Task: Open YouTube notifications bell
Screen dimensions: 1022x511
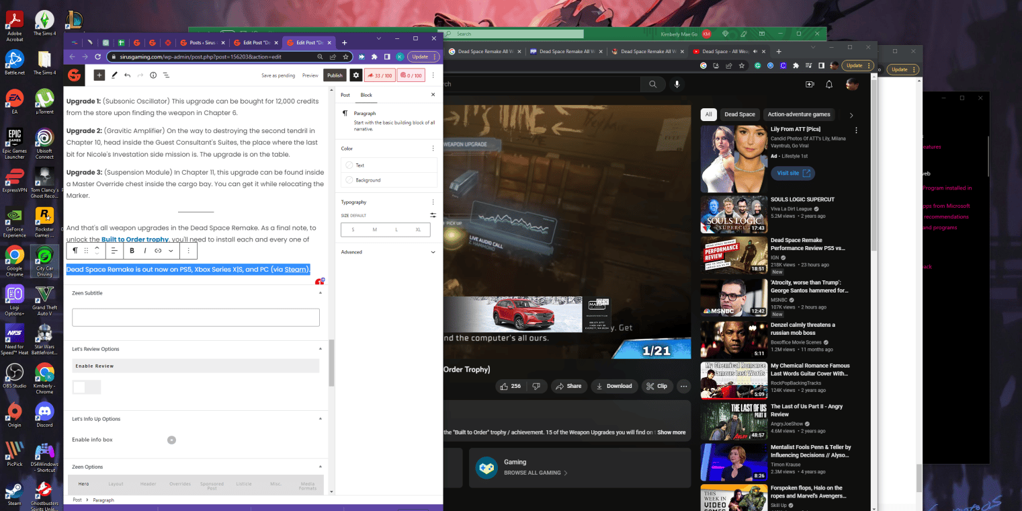Action: [829, 84]
